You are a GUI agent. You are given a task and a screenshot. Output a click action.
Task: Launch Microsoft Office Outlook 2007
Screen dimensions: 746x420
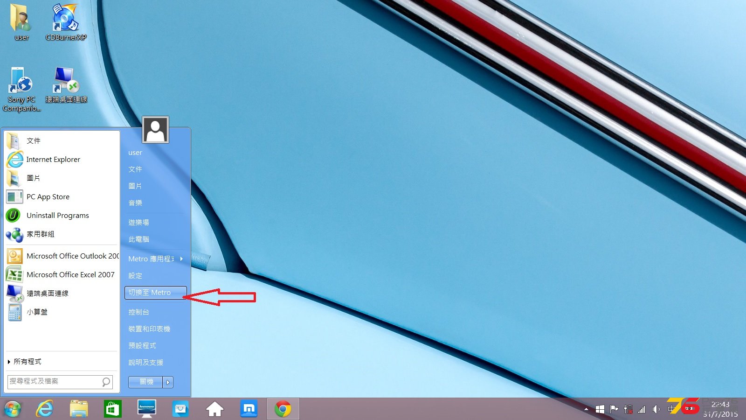(x=62, y=256)
